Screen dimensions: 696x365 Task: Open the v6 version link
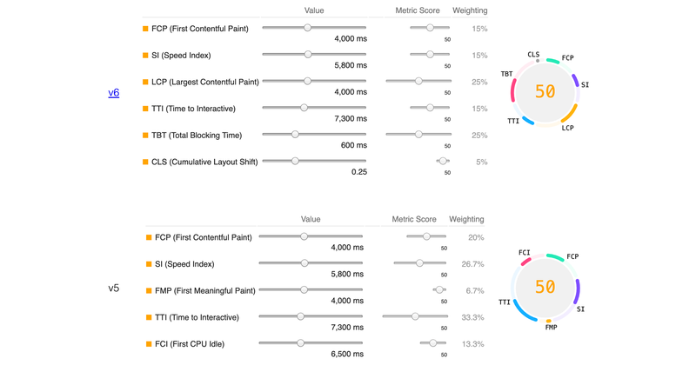114,93
